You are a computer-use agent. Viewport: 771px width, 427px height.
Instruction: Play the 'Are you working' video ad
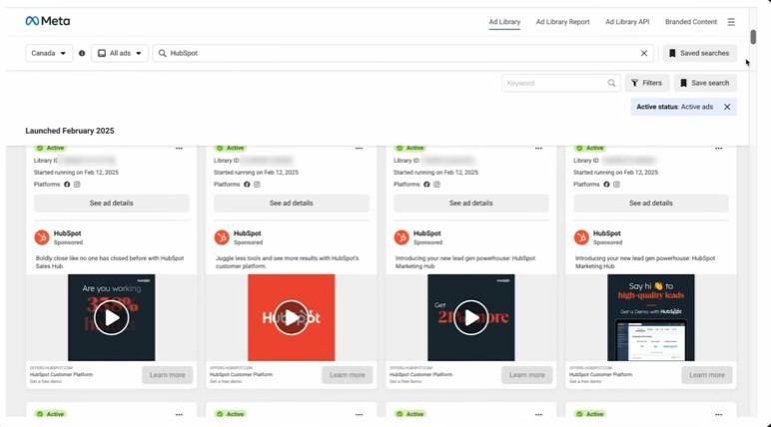coord(112,318)
